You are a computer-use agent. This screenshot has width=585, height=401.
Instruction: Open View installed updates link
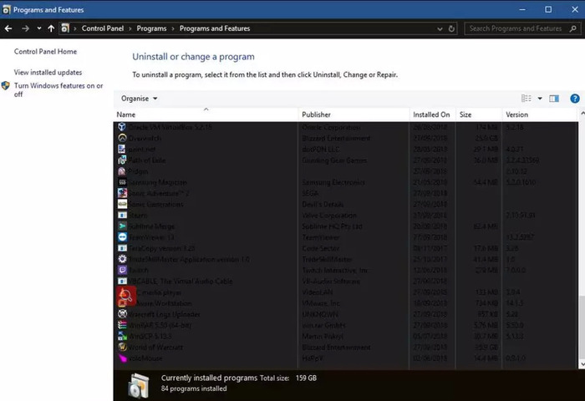tap(48, 73)
